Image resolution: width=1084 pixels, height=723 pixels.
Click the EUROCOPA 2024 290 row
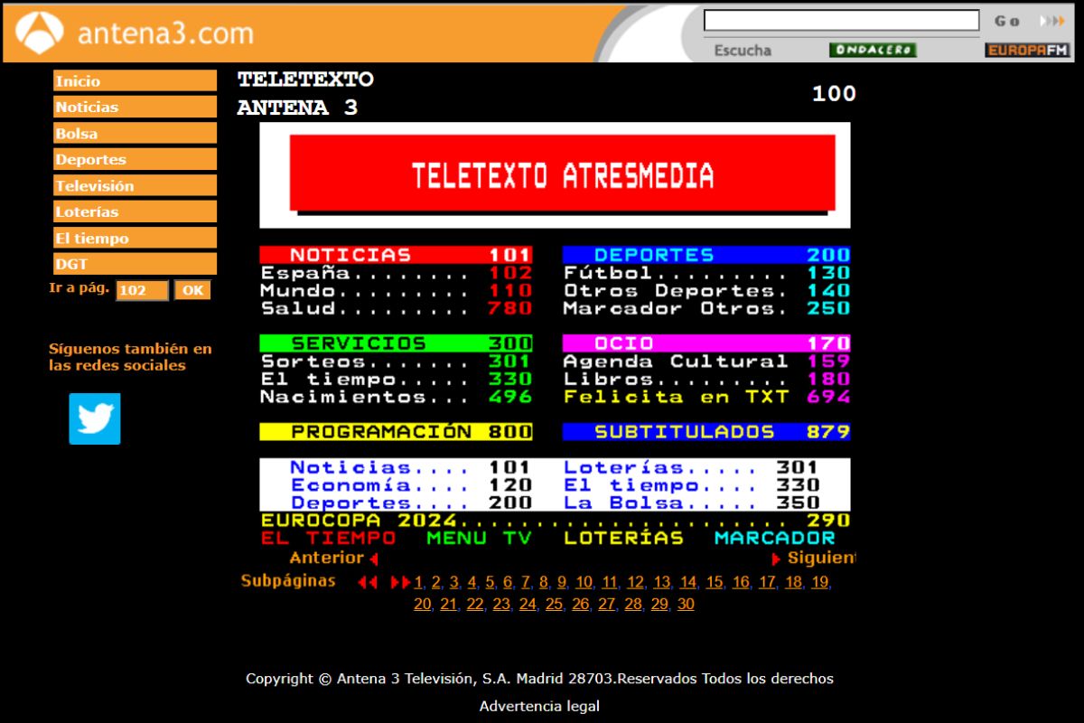(556, 521)
